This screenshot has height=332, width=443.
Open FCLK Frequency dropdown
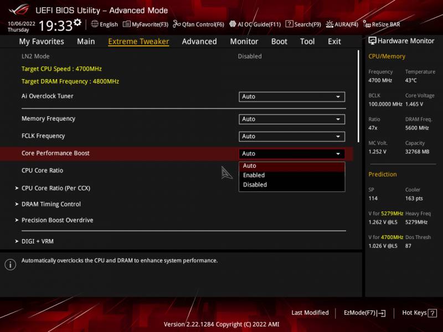pyautogui.click(x=292, y=136)
